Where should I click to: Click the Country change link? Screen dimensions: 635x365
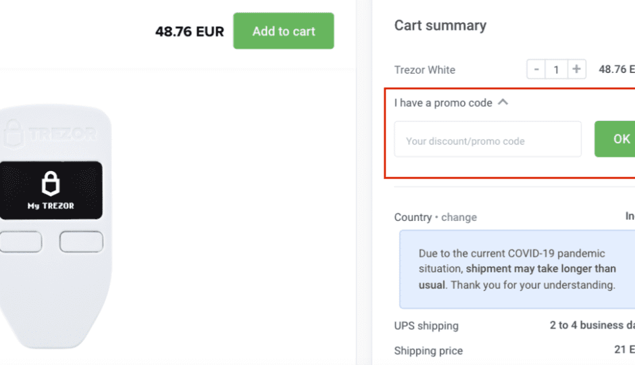(459, 217)
